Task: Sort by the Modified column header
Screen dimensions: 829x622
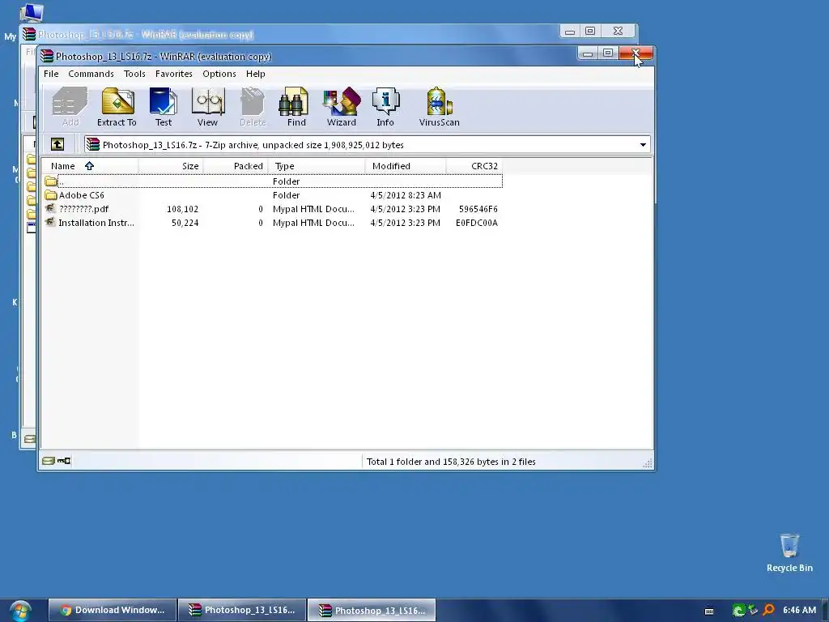Action: pos(406,166)
